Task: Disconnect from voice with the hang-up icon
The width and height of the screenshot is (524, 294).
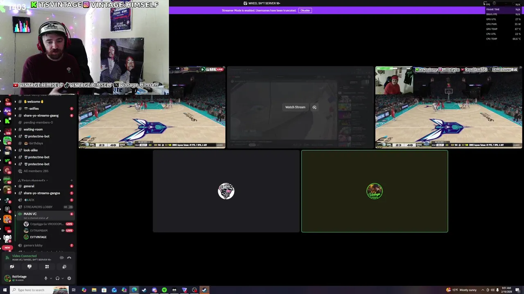Action: click(x=69, y=258)
